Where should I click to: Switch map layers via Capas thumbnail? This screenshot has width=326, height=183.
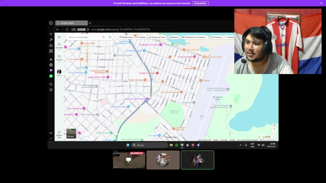(x=71, y=133)
